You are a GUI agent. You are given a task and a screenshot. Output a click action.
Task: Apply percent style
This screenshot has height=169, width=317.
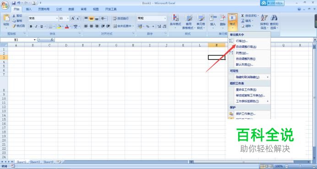pos(148,26)
